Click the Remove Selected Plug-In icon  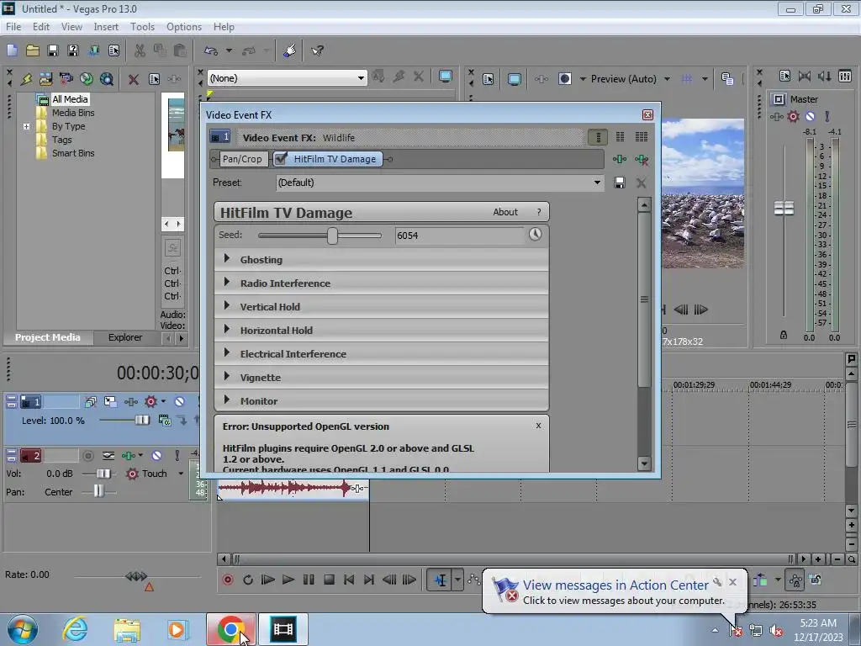pyautogui.click(x=642, y=159)
